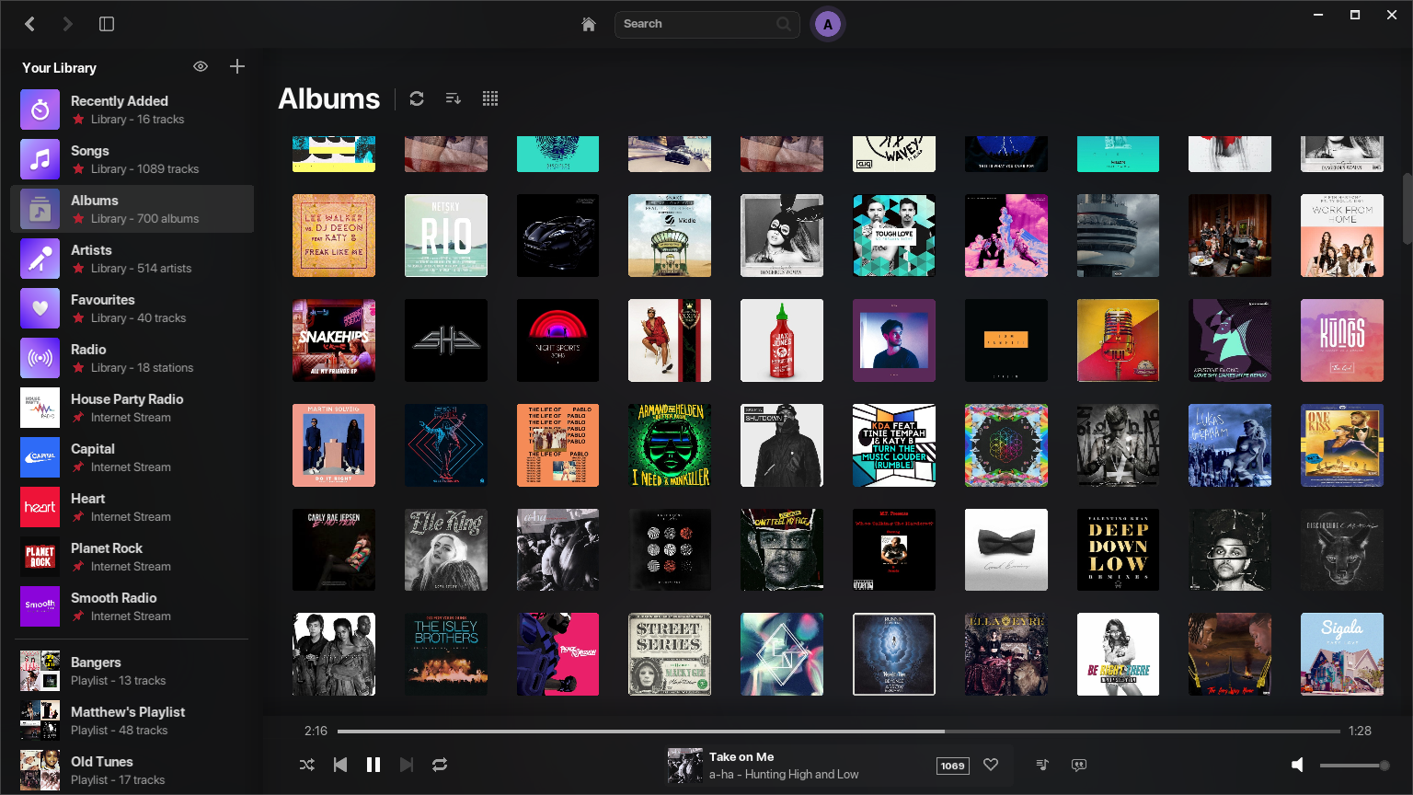Adjust the volume slider

coord(1354,766)
